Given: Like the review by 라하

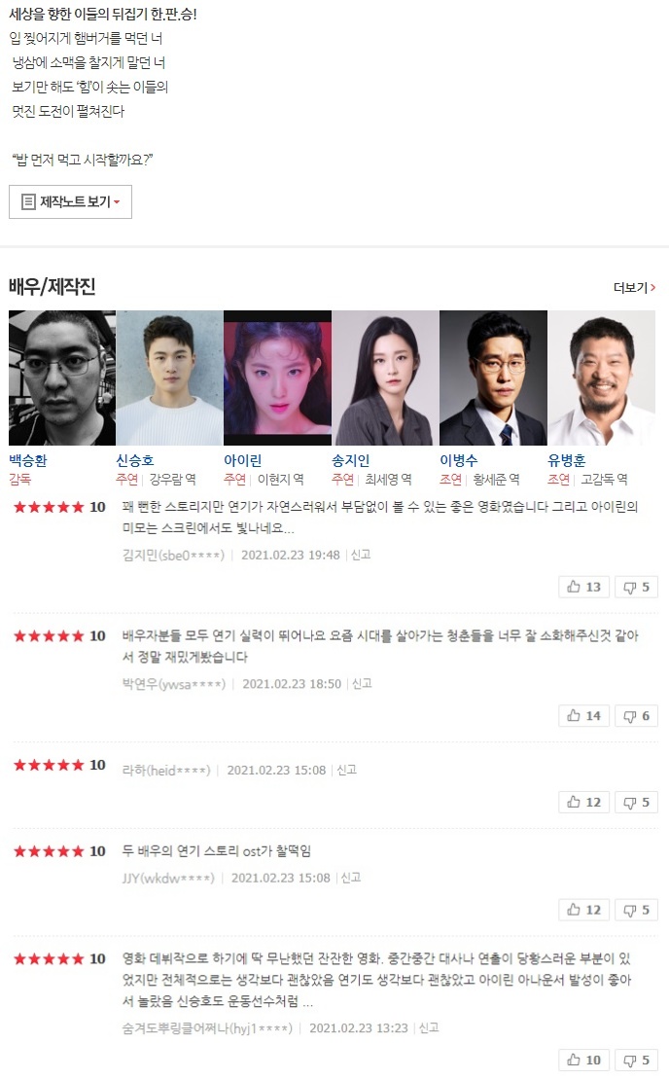Looking at the screenshot, I should [583, 802].
